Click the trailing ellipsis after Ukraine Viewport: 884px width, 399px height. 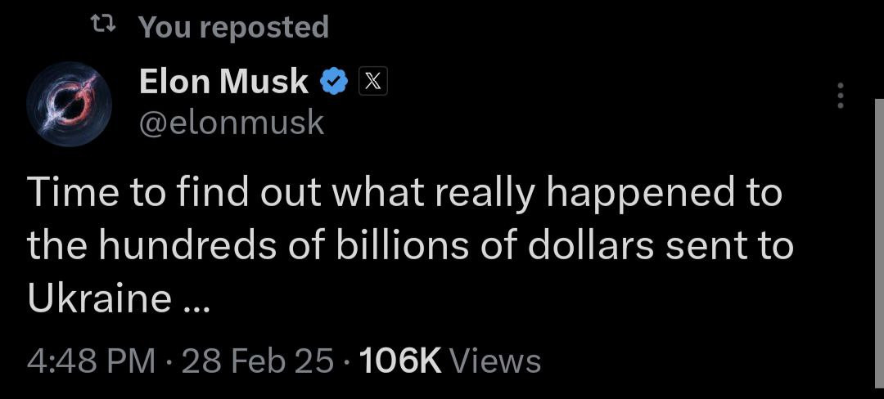196,303
